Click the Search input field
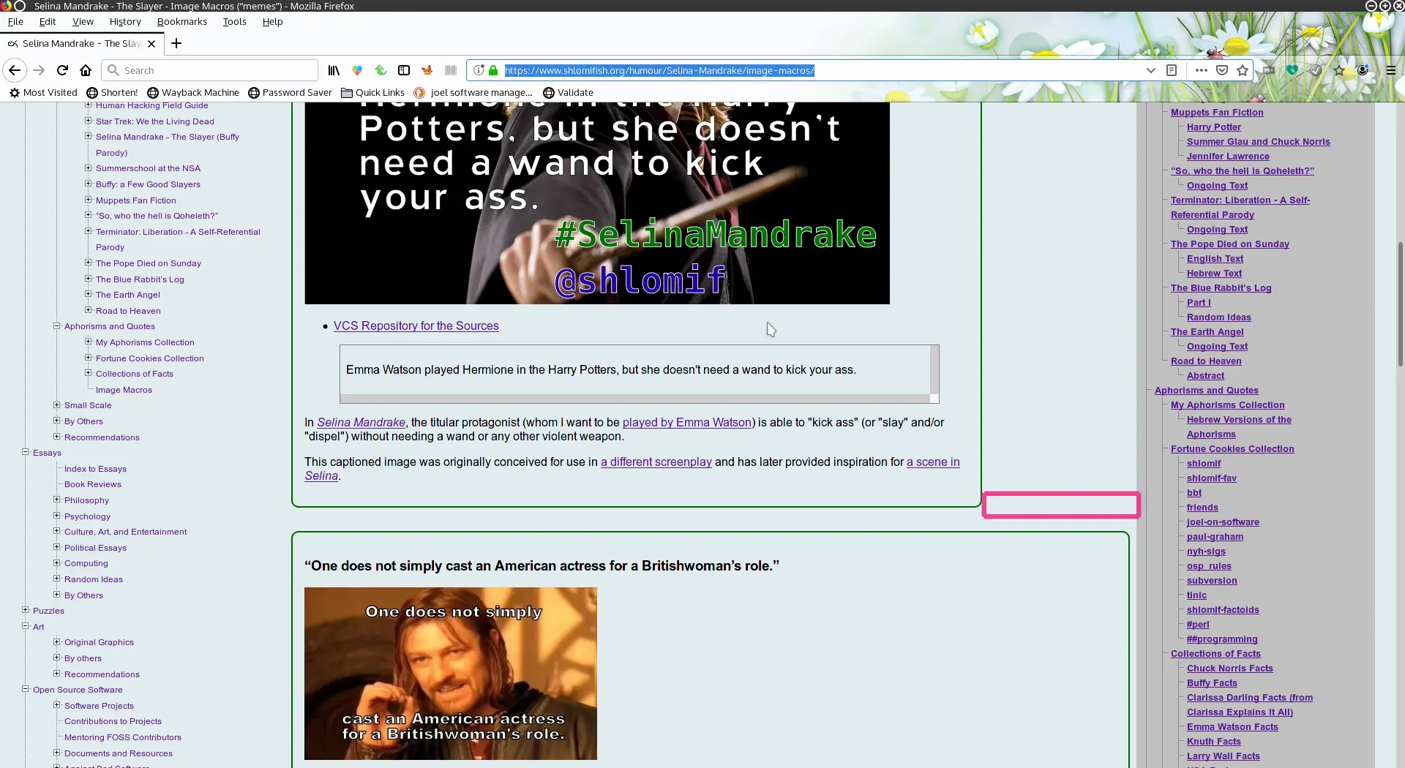This screenshot has width=1405, height=768. click(210, 70)
